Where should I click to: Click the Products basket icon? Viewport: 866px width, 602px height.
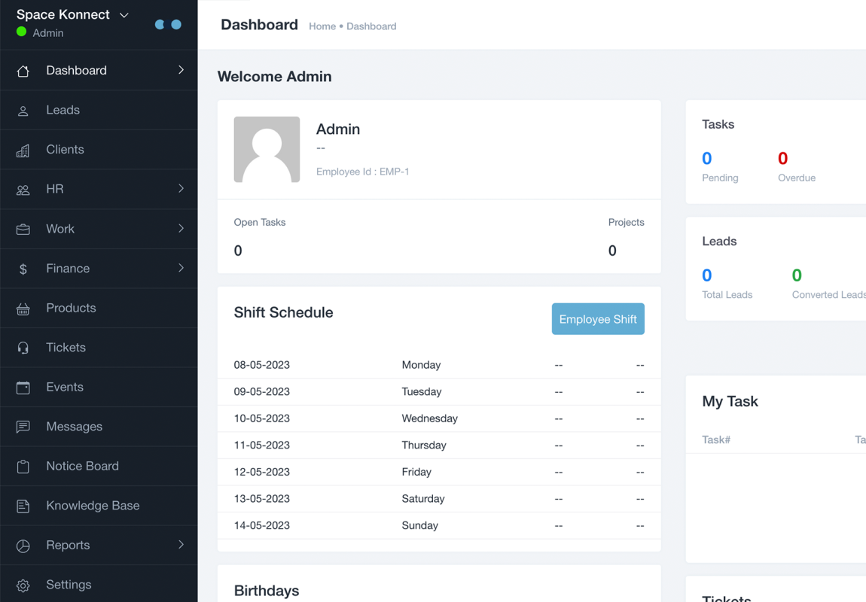click(x=23, y=309)
